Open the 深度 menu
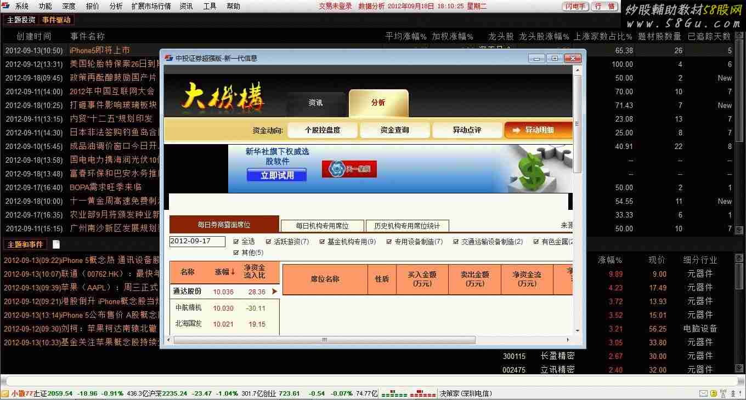Screen dimensions: 746x400 coord(69,7)
